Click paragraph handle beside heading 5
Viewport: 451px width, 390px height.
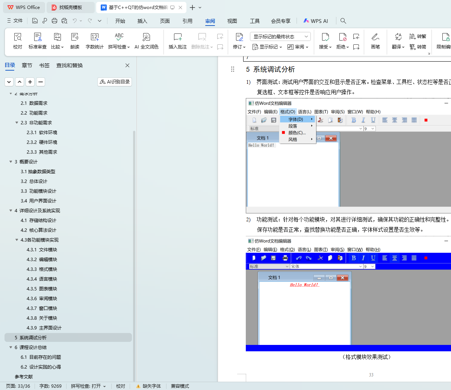233,69
